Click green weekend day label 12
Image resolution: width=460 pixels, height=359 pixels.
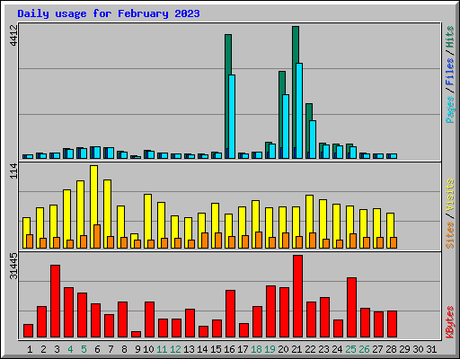click(x=175, y=349)
